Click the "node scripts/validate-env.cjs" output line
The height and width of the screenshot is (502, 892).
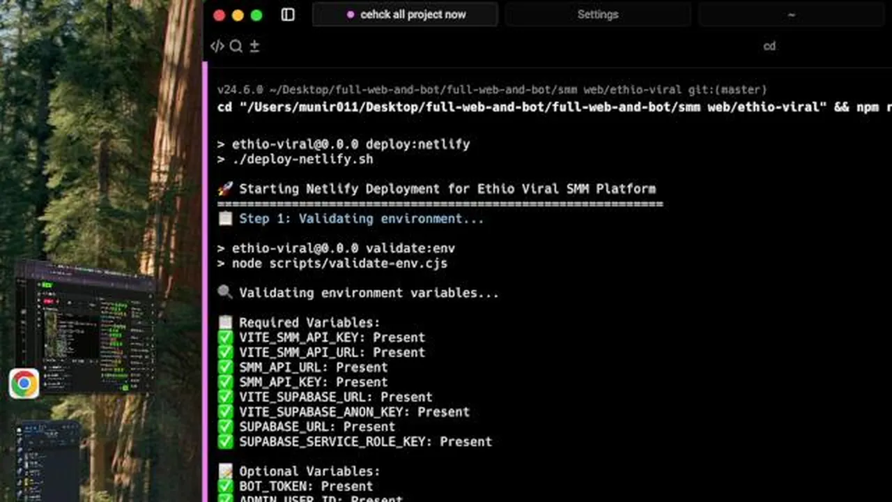pos(332,264)
